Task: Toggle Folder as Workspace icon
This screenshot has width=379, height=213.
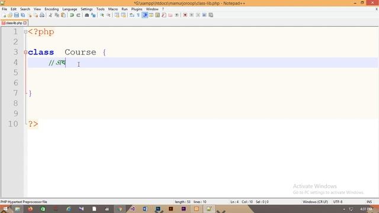Action: click(171, 15)
